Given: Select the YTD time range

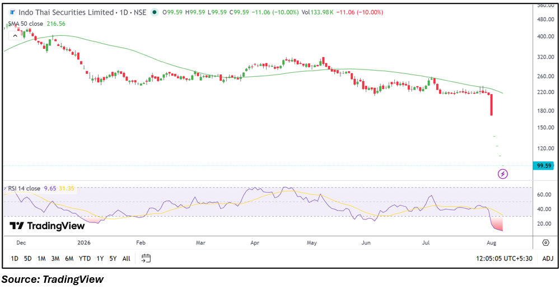Looking at the screenshot, I should pyautogui.click(x=85, y=258).
